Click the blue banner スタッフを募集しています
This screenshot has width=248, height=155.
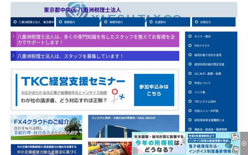coord(95,56)
